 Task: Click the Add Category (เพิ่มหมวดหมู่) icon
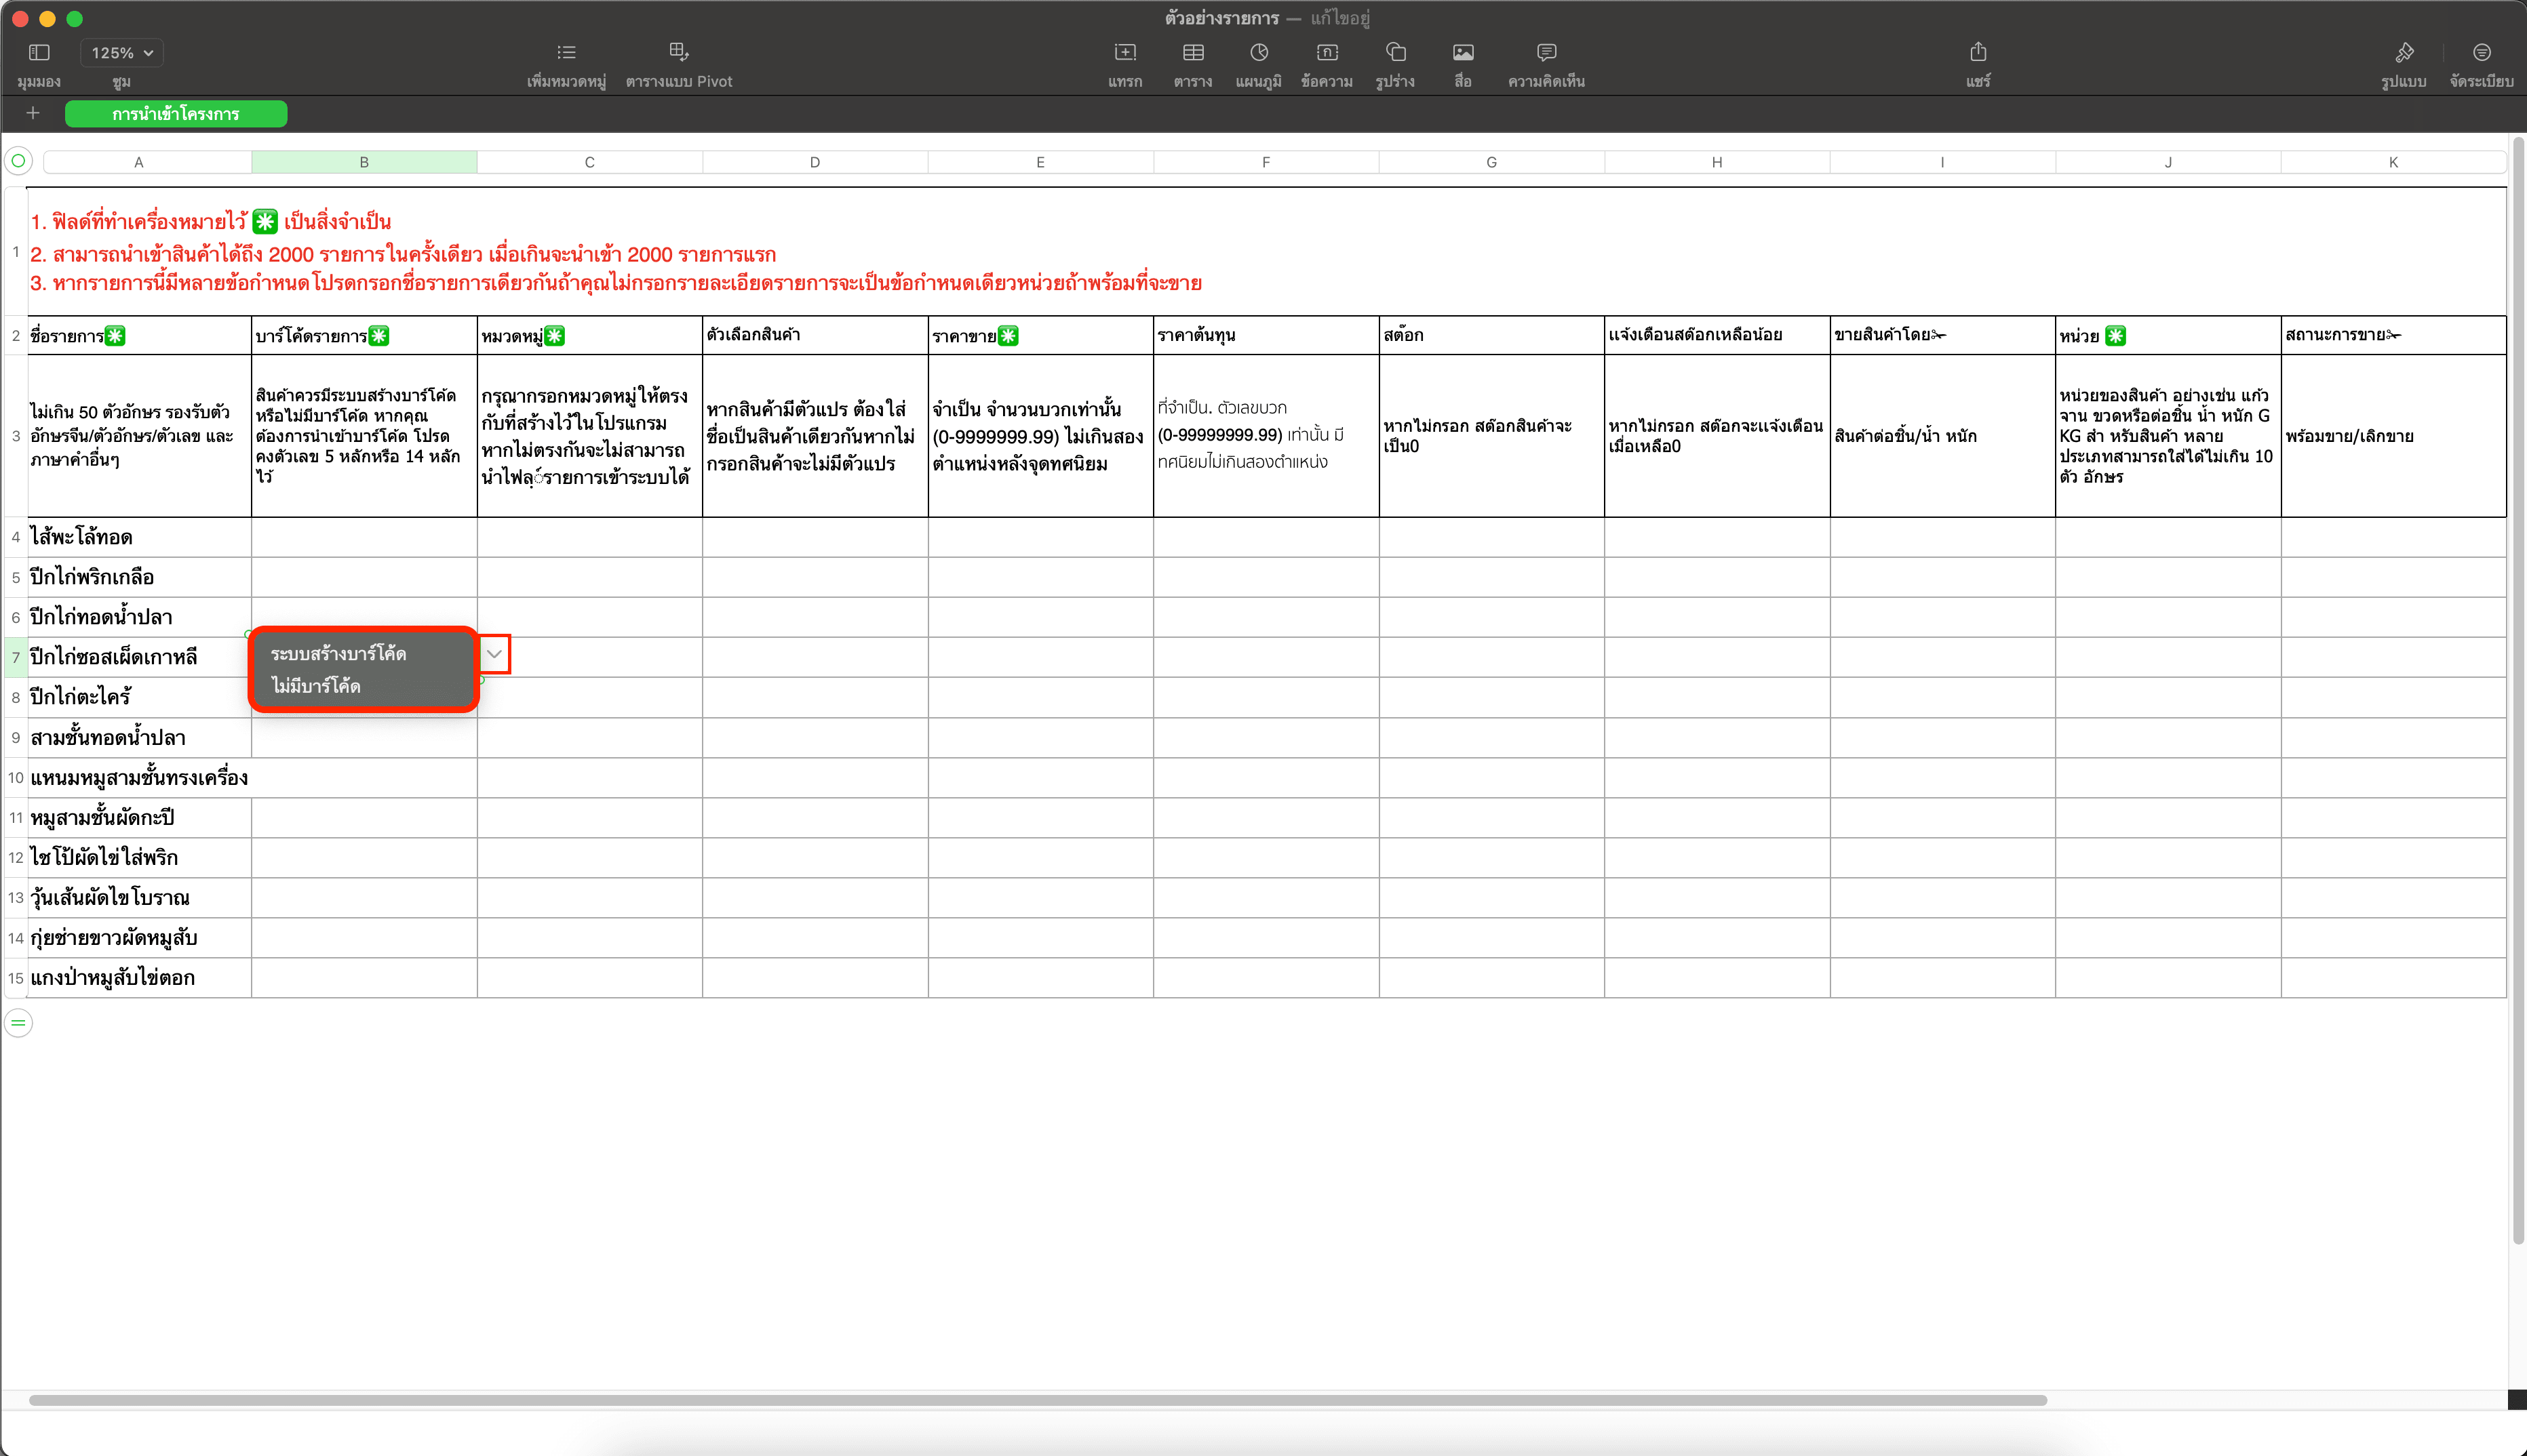point(566,52)
